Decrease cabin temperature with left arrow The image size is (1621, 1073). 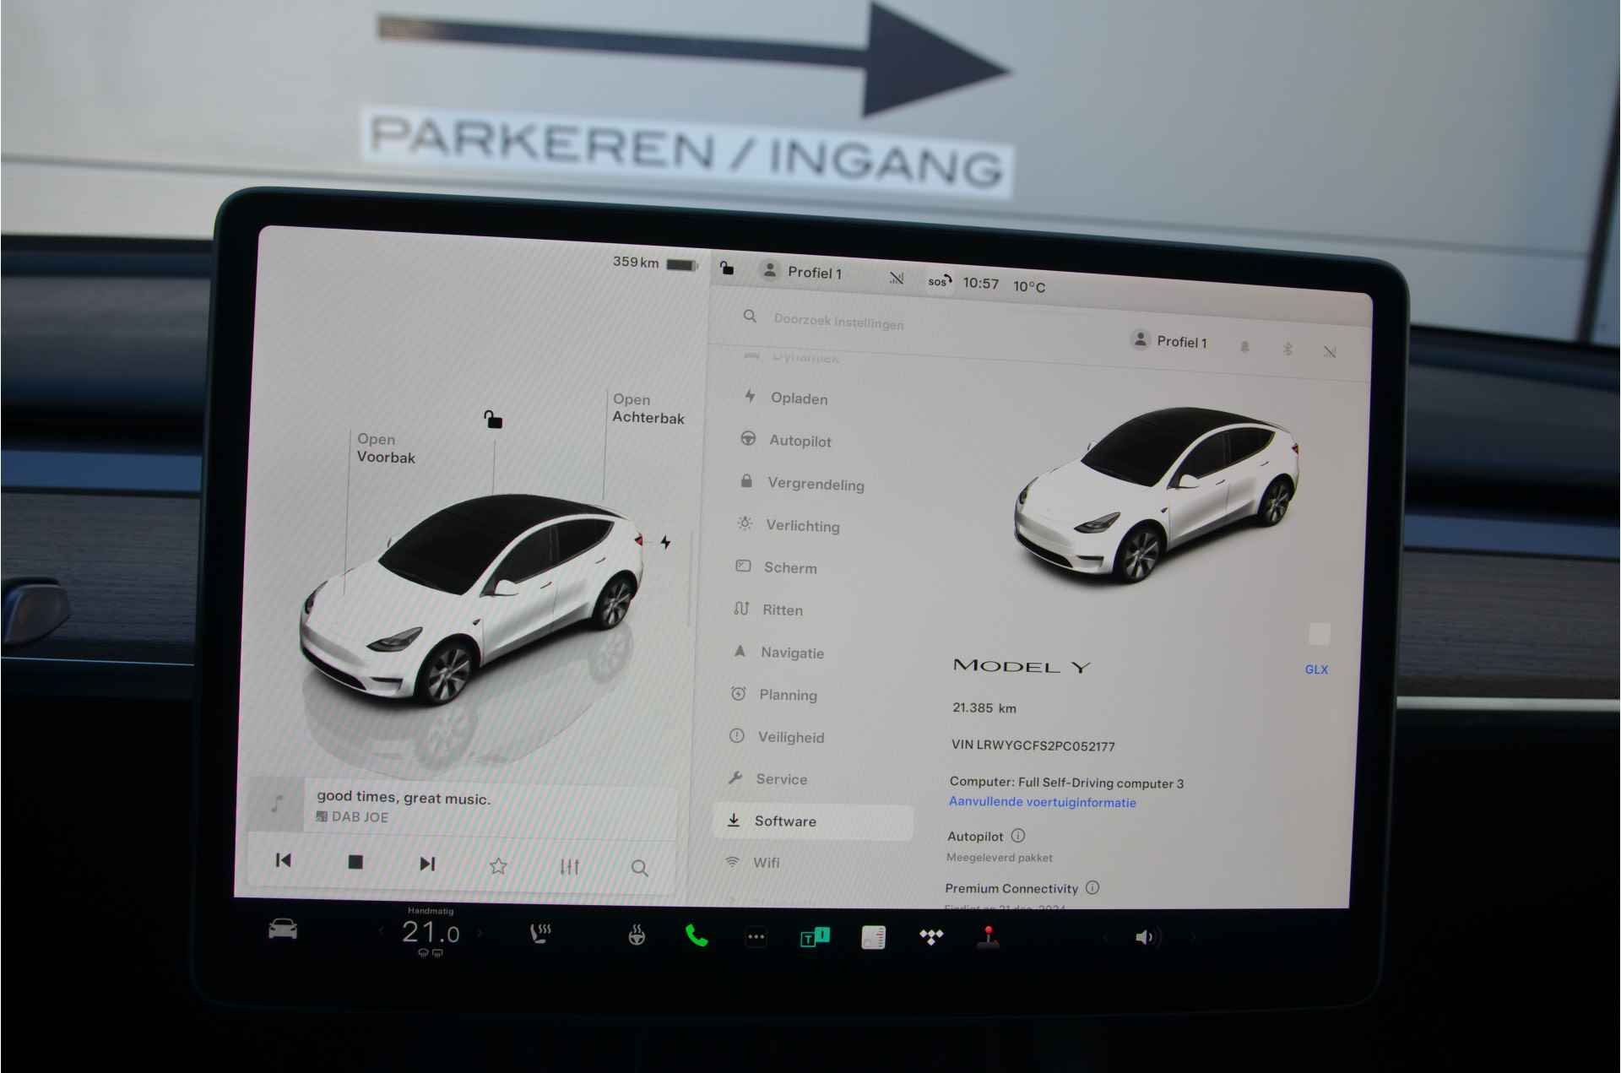(x=382, y=931)
